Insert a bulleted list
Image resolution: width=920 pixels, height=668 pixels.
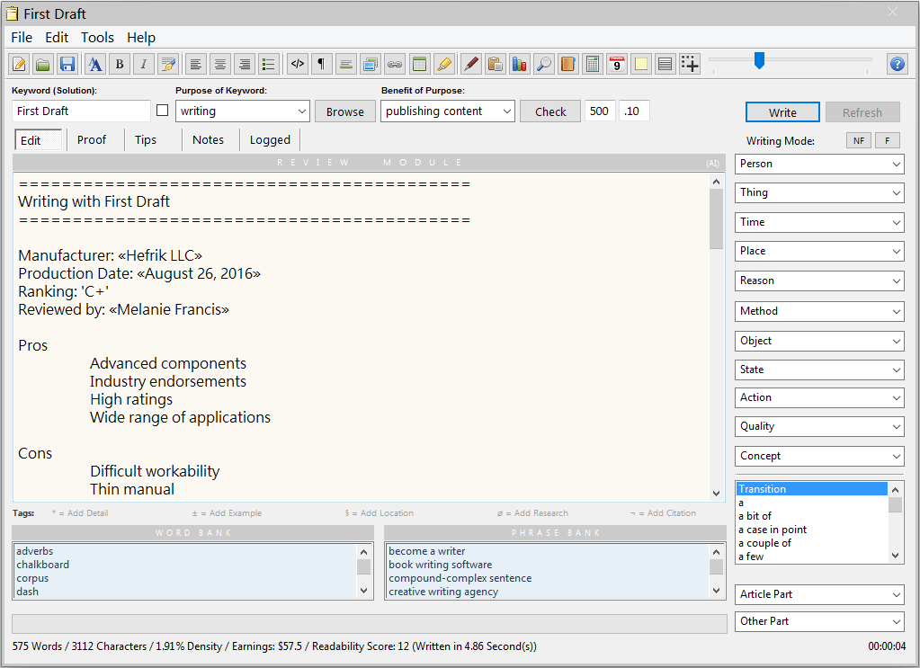point(269,64)
